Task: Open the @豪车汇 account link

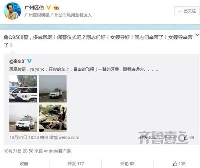Action: coord(17,61)
